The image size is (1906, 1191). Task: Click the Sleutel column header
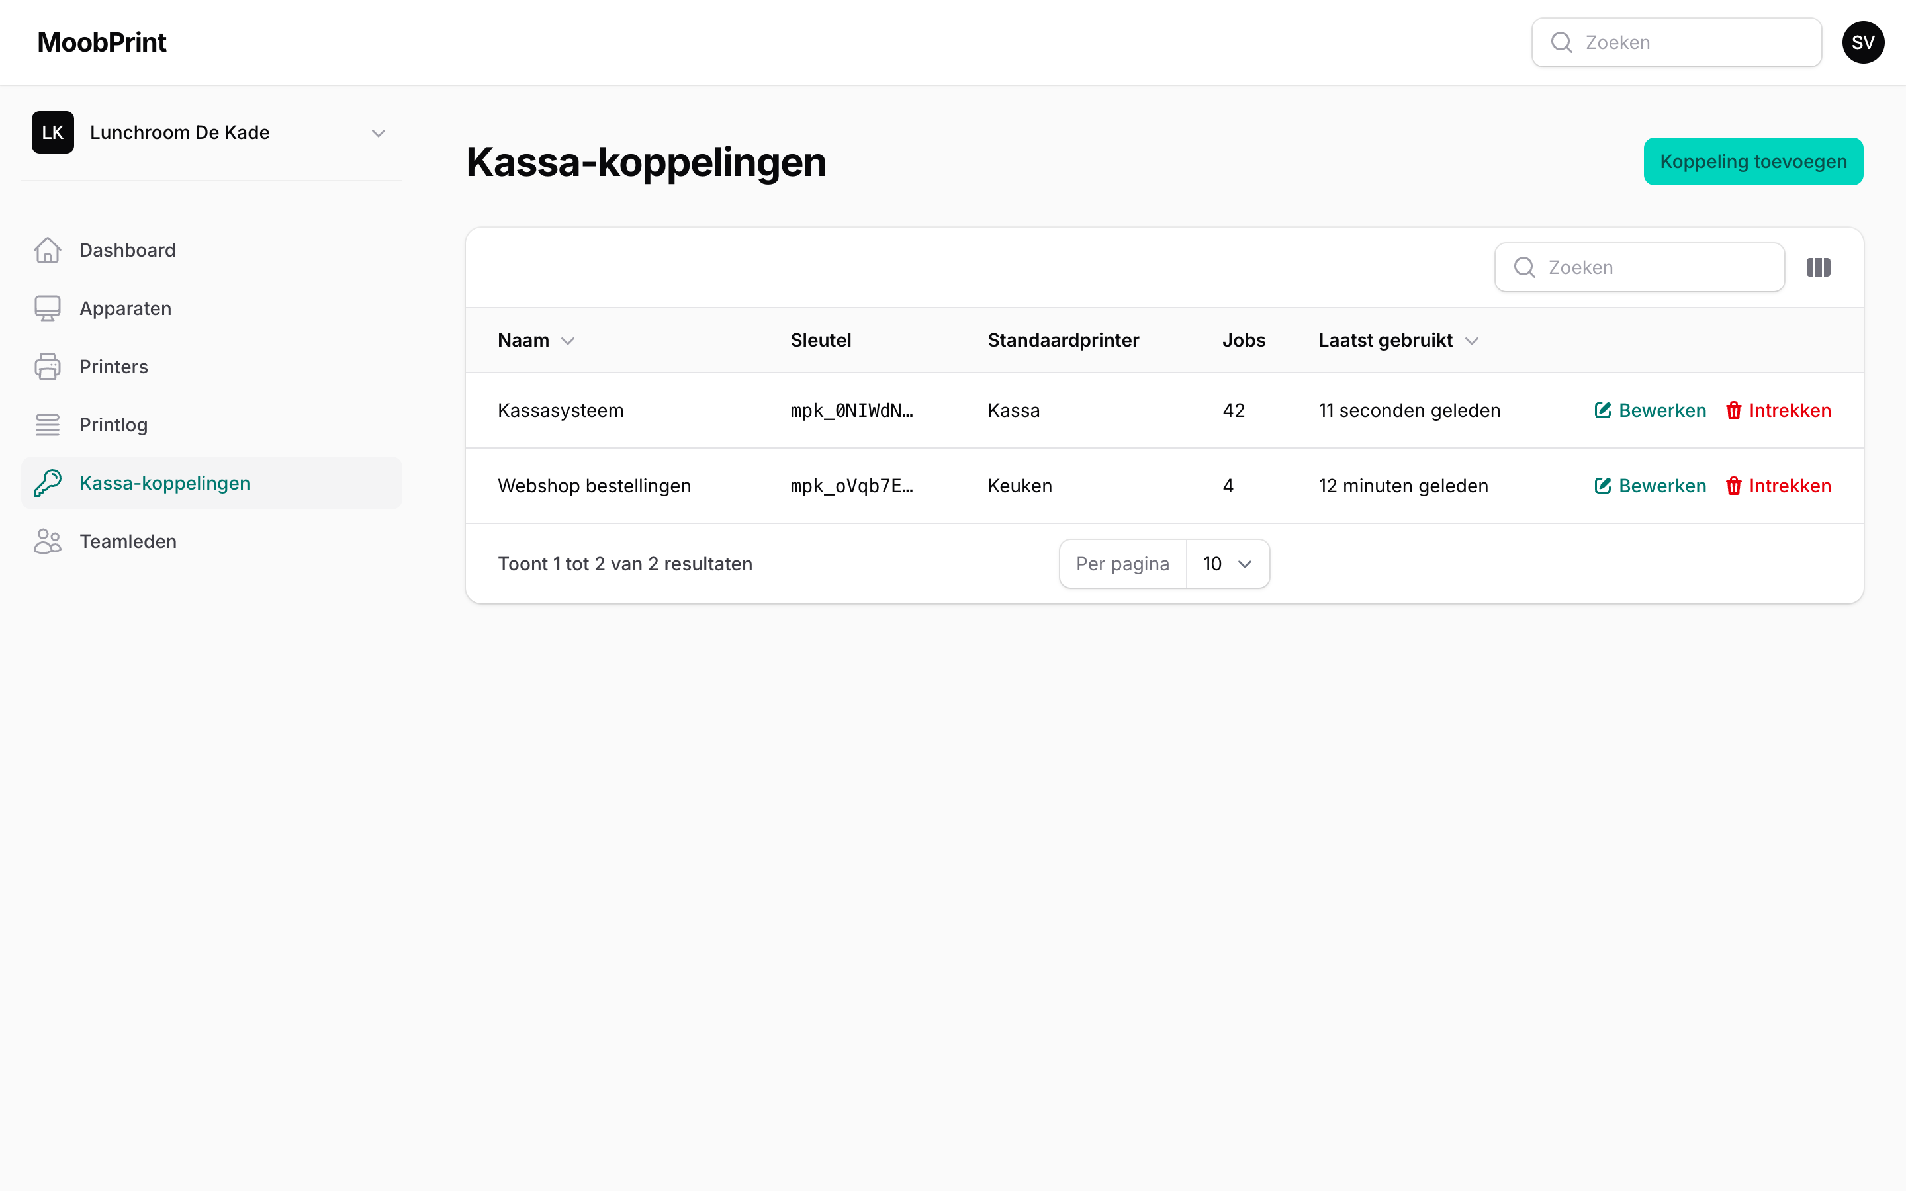click(821, 340)
